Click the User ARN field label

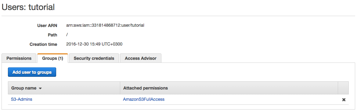click(47, 25)
